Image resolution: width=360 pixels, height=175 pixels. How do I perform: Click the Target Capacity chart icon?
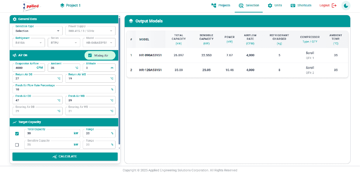[x=15, y=122]
